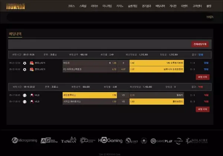Click the 1 : 4 score in the 마인츠 row
The width and height of the screenshot is (223, 156).
(x=193, y=63)
